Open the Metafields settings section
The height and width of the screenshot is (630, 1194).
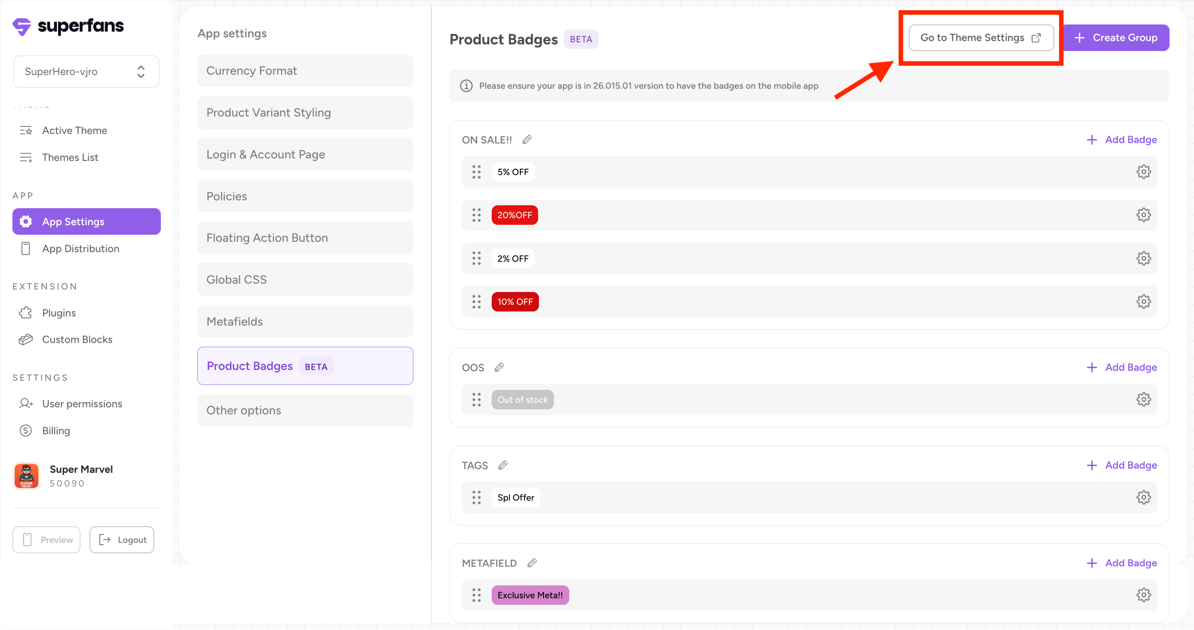(x=305, y=321)
